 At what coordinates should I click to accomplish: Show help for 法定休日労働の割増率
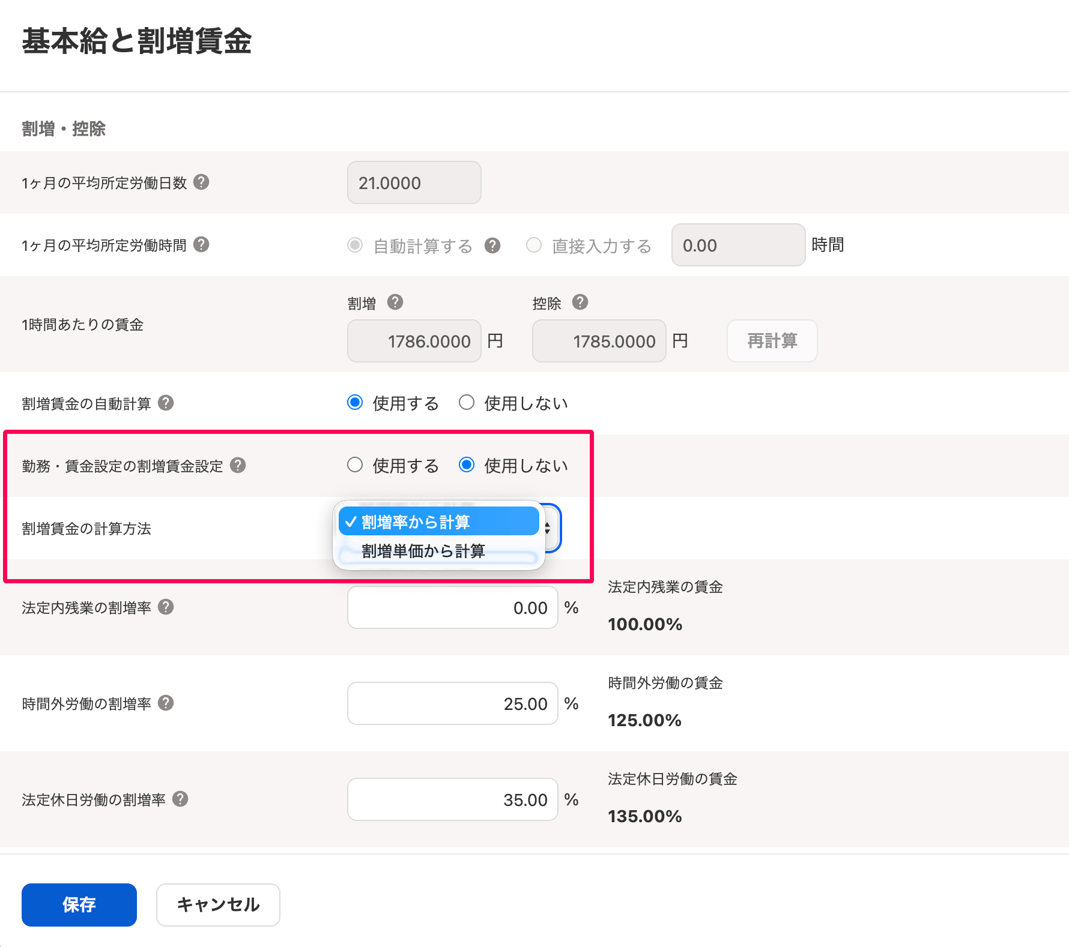(180, 799)
